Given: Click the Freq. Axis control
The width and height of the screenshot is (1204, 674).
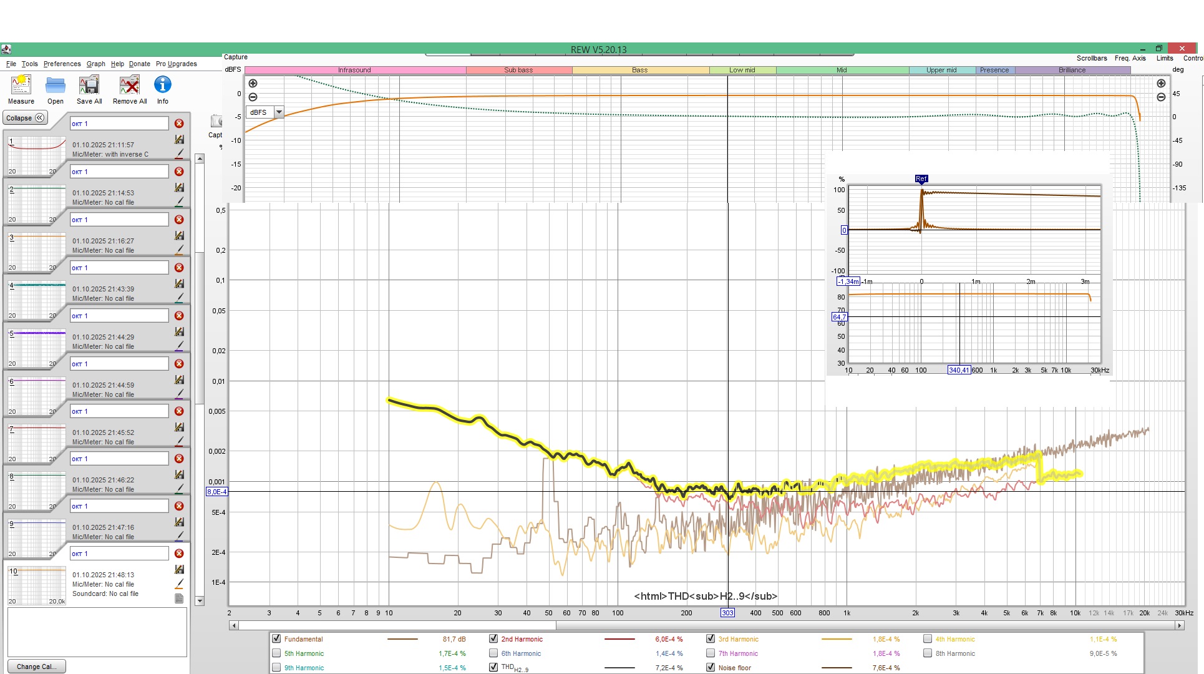Looking at the screenshot, I should [x=1130, y=58].
